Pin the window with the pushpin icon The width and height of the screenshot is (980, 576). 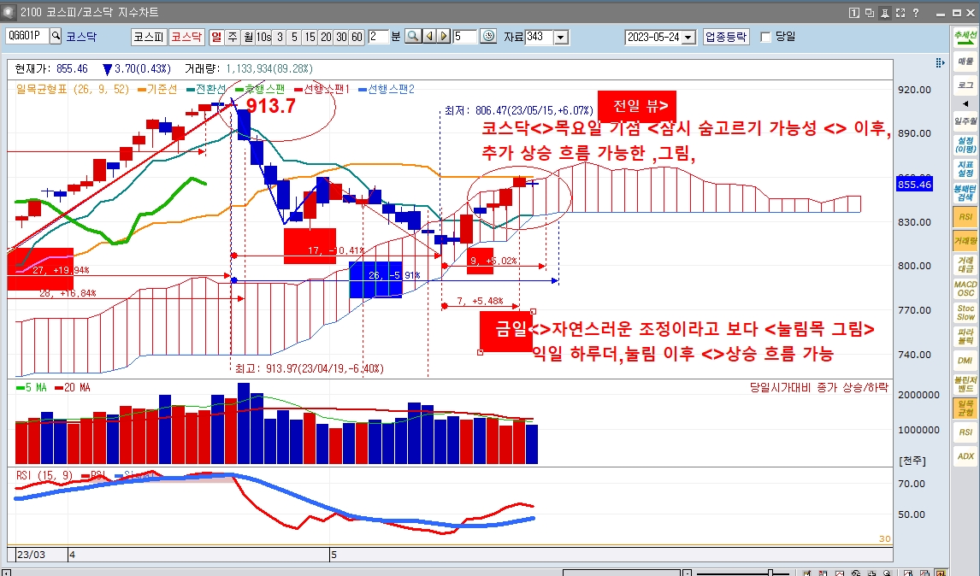tap(885, 13)
